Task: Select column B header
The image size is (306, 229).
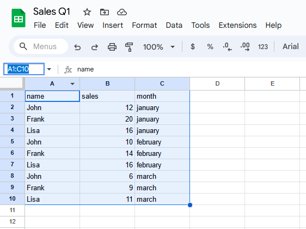Action: [x=107, y=84]
